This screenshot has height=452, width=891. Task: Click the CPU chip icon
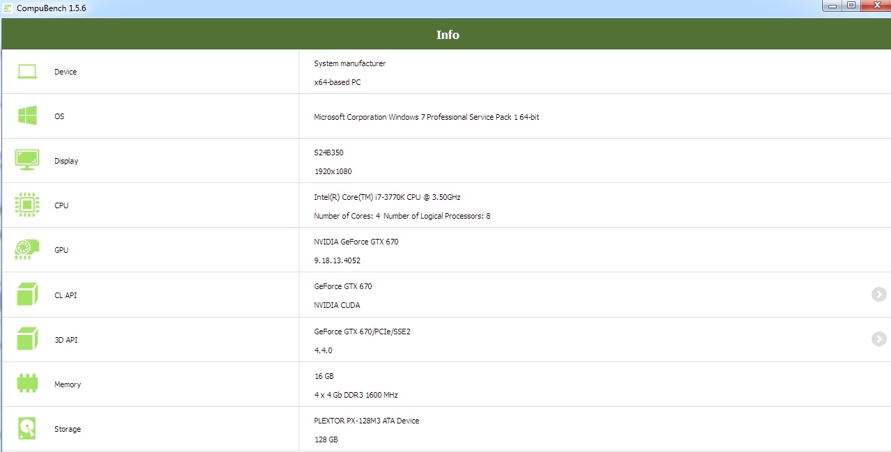pyautogui.click(x=27, y=205)
